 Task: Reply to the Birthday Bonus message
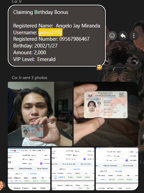[123, 36]
